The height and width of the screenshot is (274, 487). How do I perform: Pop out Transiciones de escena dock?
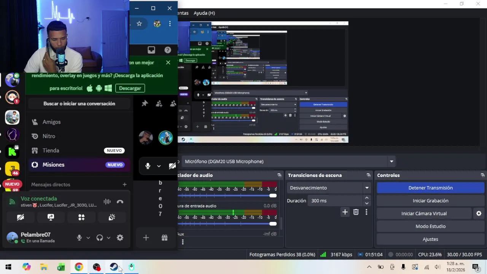pos(368,175)
